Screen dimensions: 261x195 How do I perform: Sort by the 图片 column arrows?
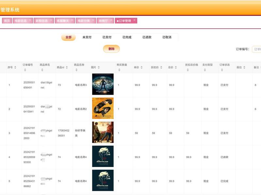click(x=99, y=67)
